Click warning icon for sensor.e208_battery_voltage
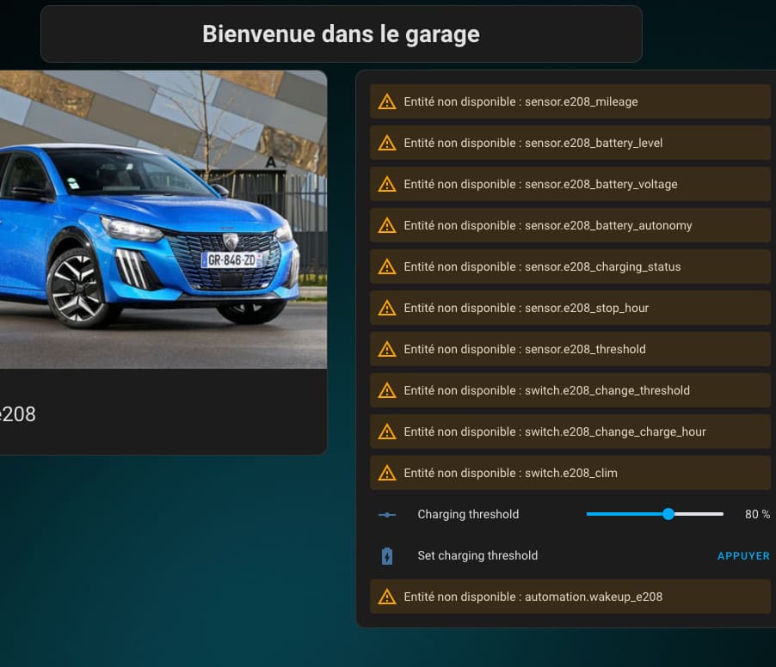 click(387, 185)
